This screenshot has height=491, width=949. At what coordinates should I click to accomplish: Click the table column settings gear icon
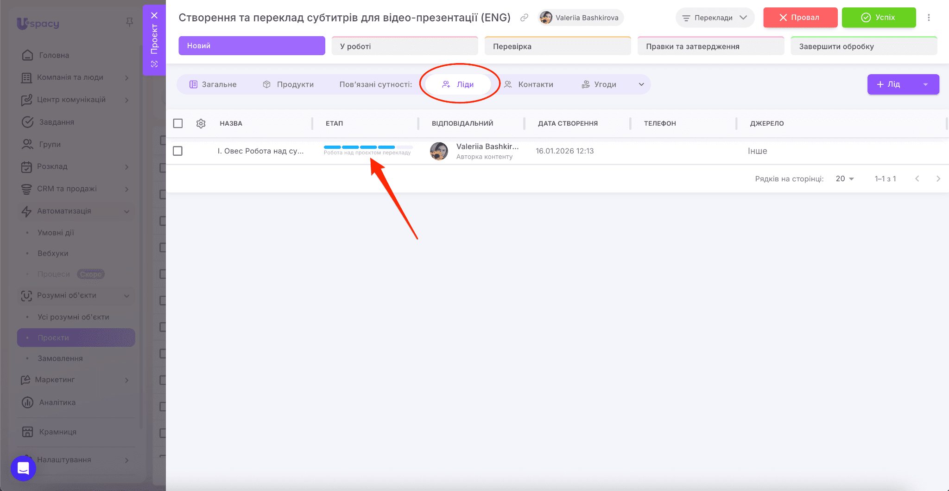[201, 123]
